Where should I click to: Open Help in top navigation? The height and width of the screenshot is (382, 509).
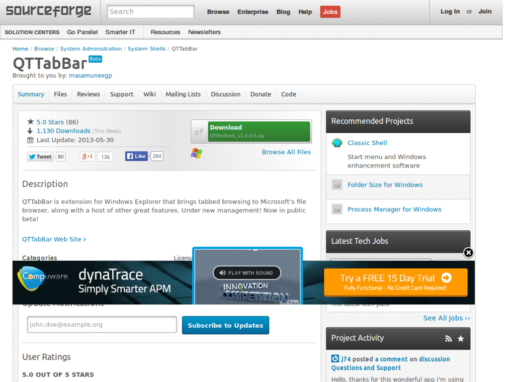pyautogui.click(x=305, y=12)
